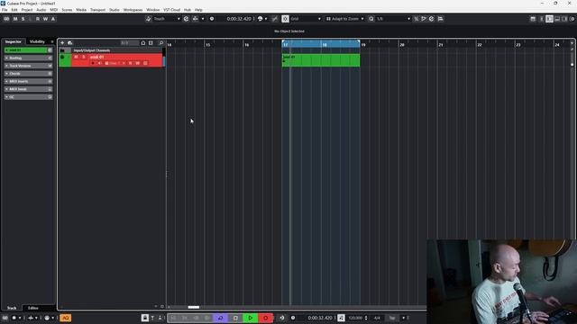Open the Track tab at bottom left
This screenshot has width=577, height=324.
click(x=12, y=308)
